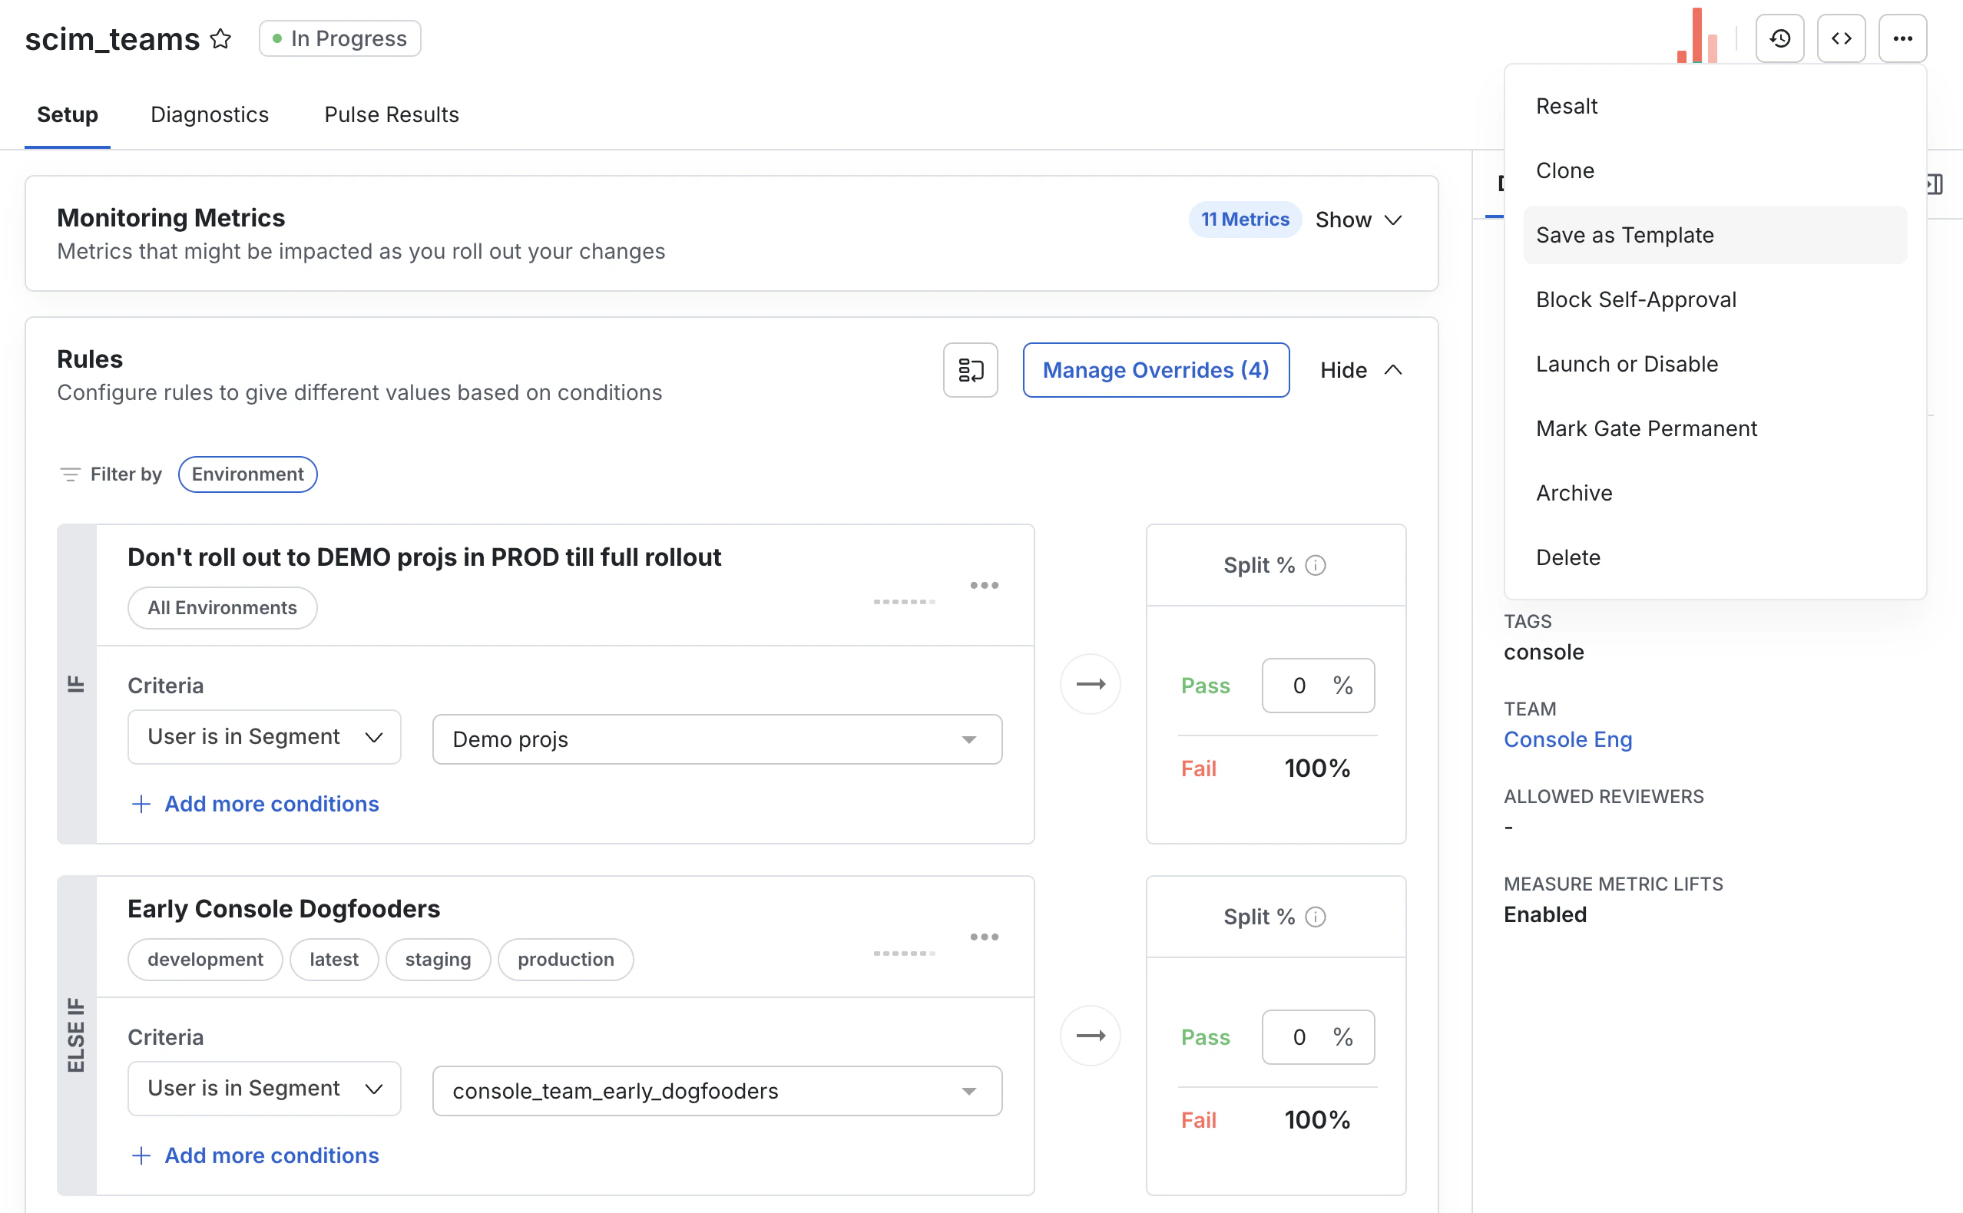The width and height of the screenshot is (1963, 1213).
Task: Open options for DEMO projs rule
Action: 984,586
